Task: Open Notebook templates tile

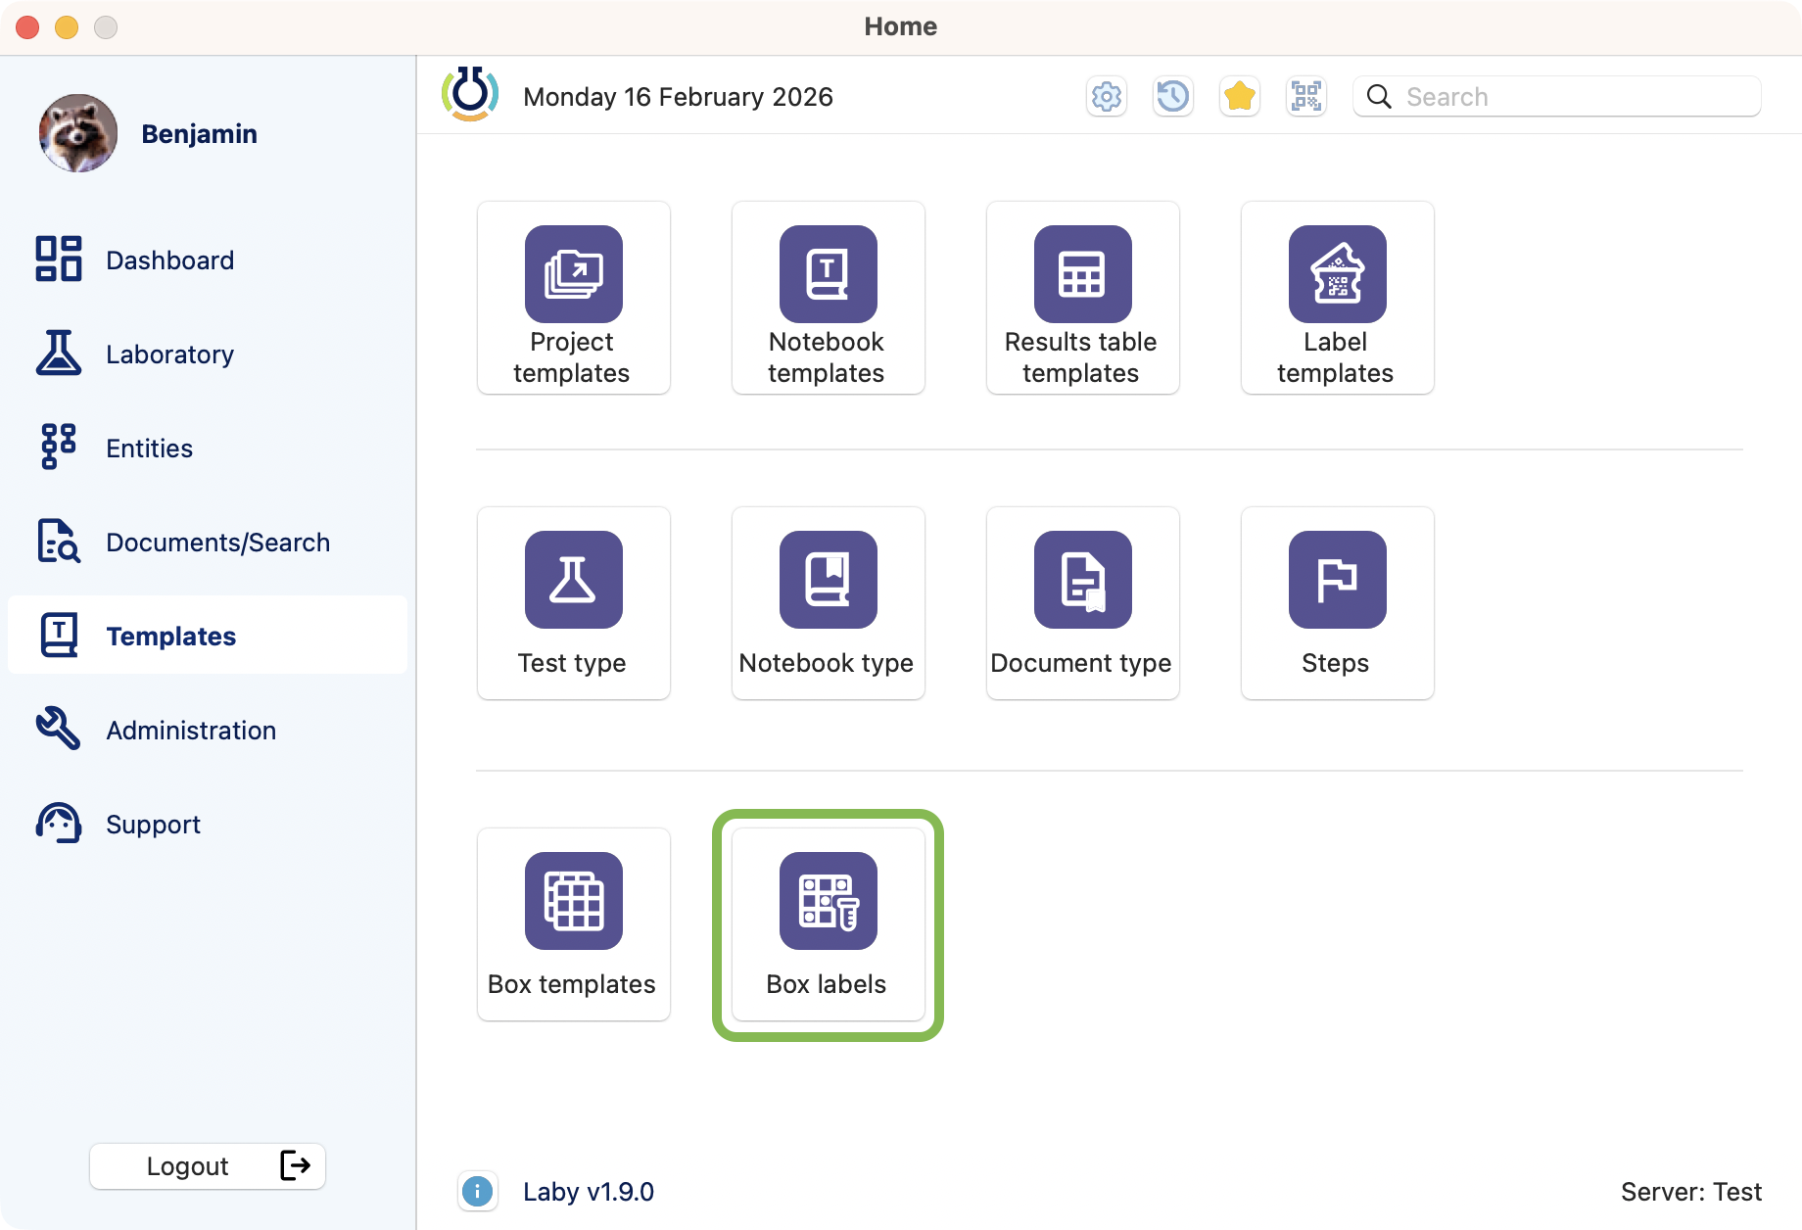Action: pos(828,298)
